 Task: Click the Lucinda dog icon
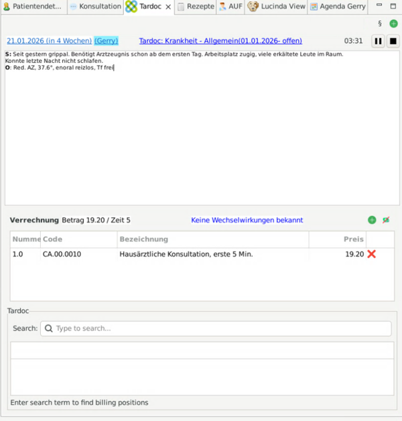click(x=253, y=7)
